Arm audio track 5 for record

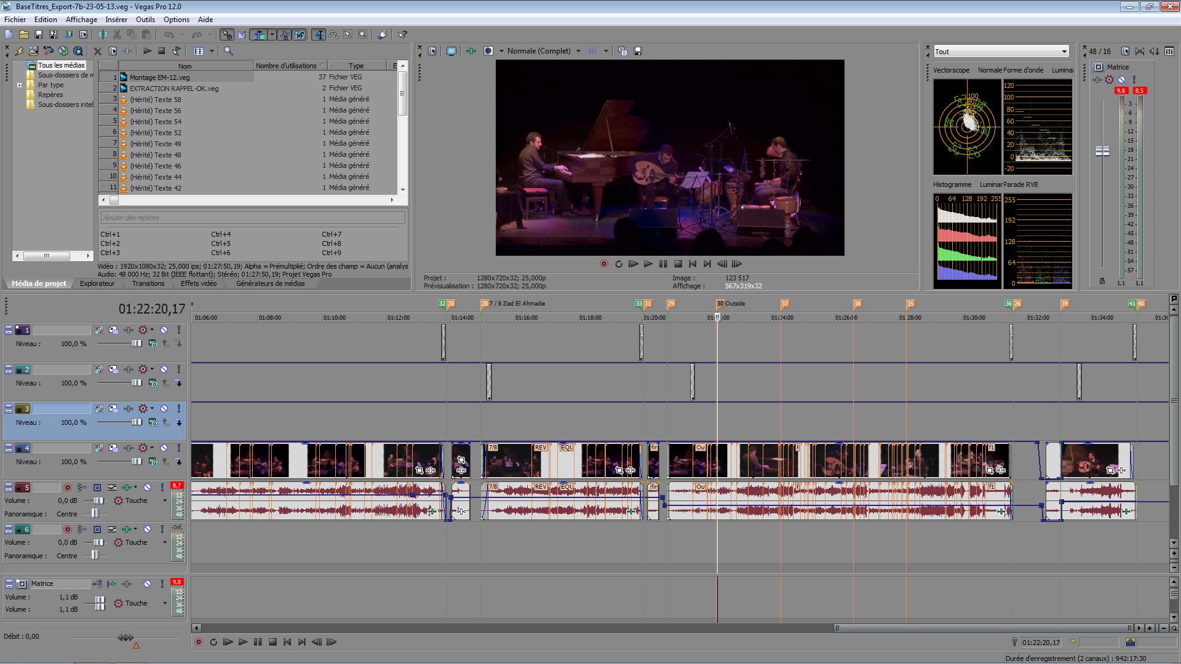(x=68, y=488)
